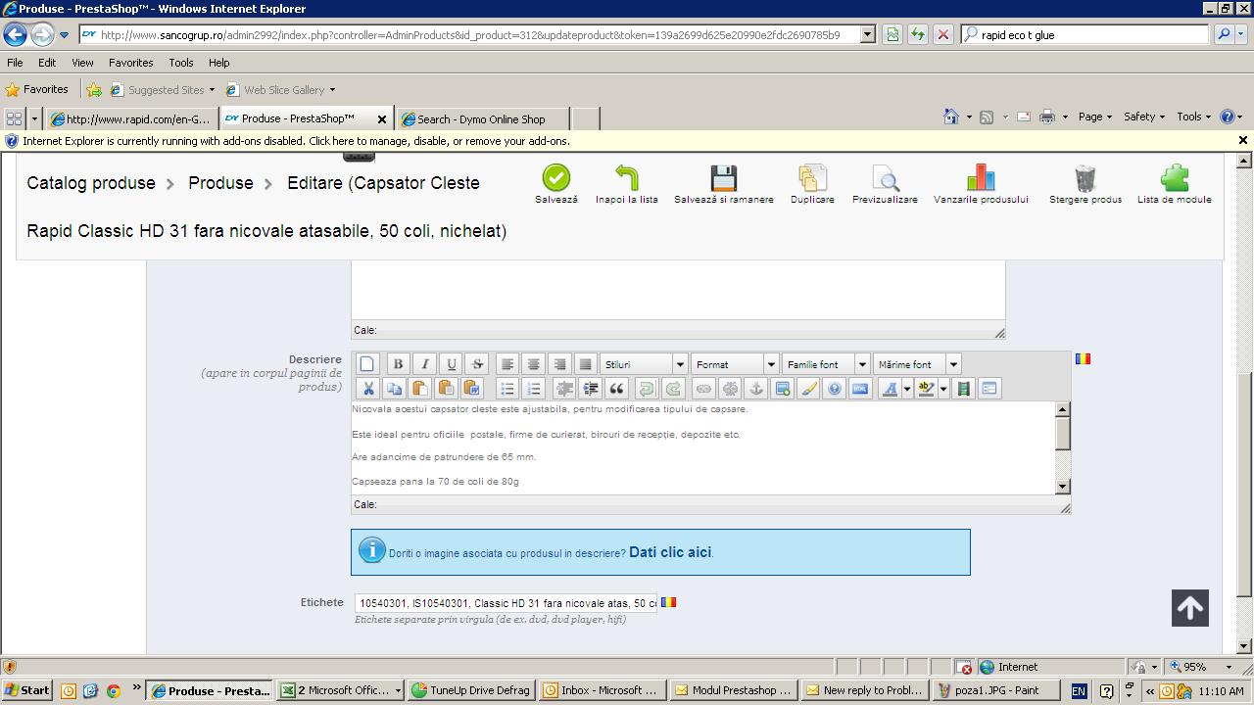Click the Dati clic aici link
1254x705 pixels.
(670, 552)
